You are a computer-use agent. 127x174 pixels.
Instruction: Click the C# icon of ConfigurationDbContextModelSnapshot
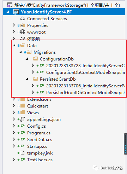click(x=42, y=72)
